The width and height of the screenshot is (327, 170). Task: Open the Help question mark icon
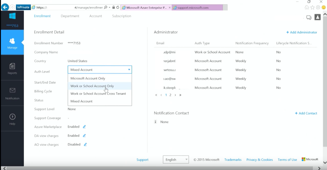[x=12, y=117]
